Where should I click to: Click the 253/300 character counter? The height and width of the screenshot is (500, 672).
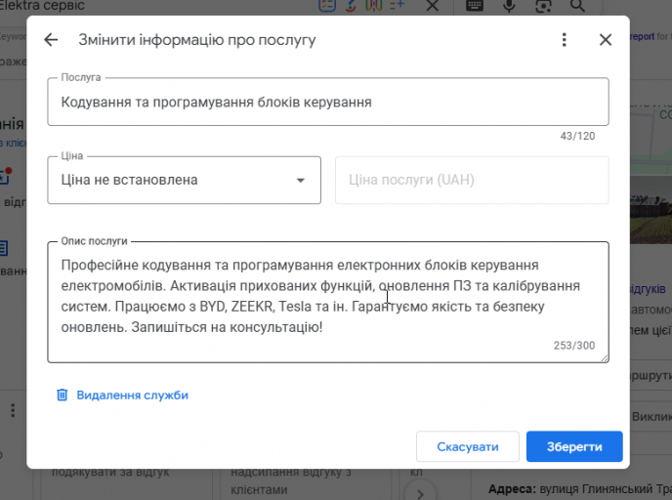pyautogui.click(x=574, y=346)
